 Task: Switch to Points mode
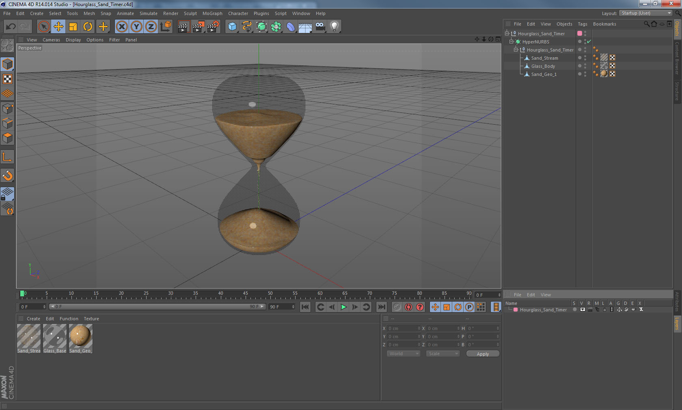click(8, 109)
